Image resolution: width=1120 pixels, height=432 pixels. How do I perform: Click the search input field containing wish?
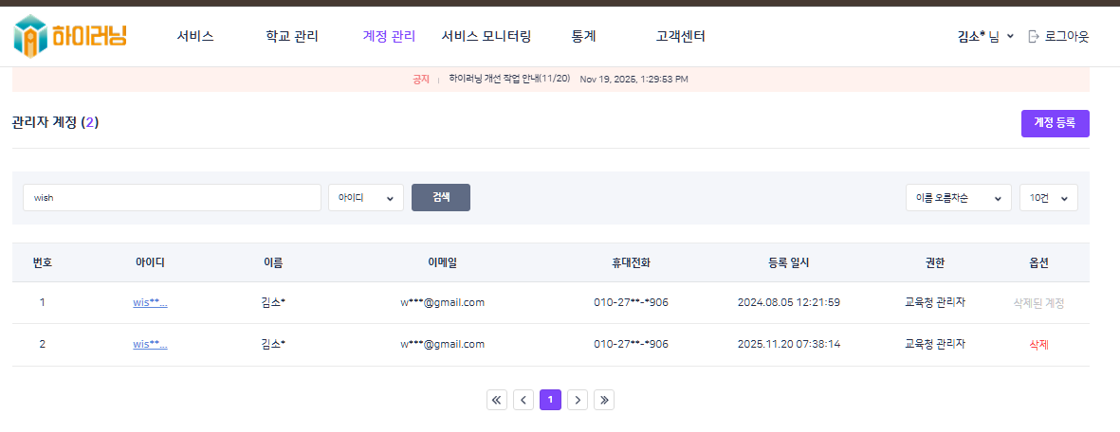tap(172, 198)
